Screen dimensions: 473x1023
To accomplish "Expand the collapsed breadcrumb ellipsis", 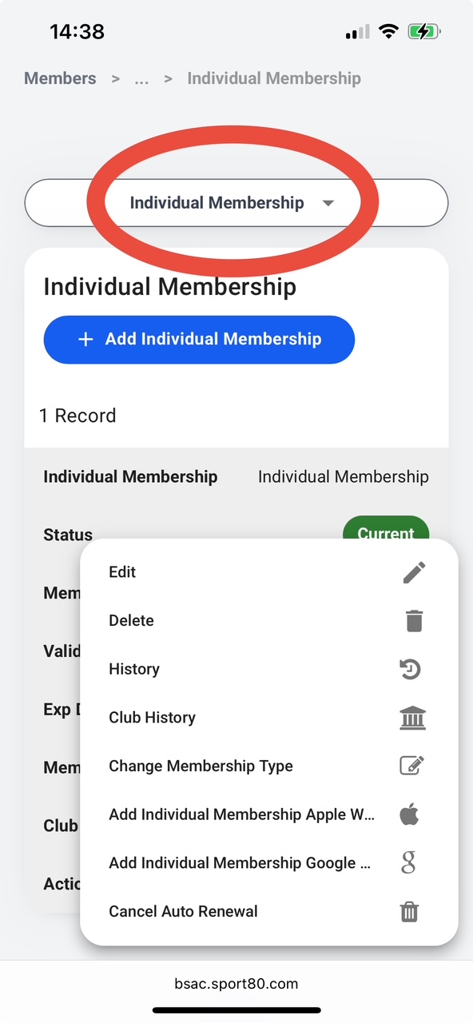I will coord(141,78).
